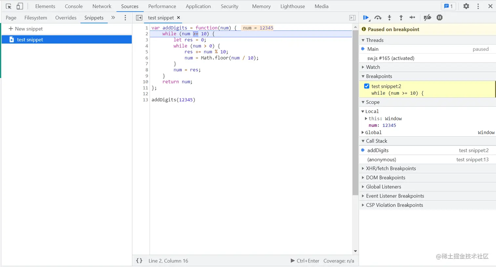Expand the Global scope group
Screen dimensions: 496x267
click(x=363, y=132)
